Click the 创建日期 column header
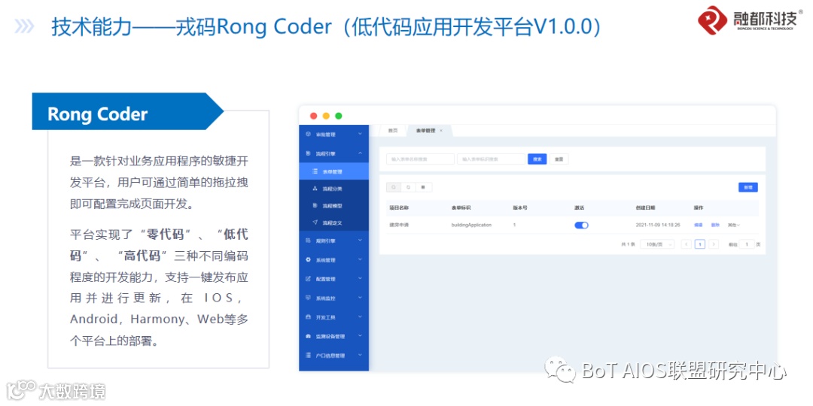Screen dimensions: 813x406 pos(646,208)
